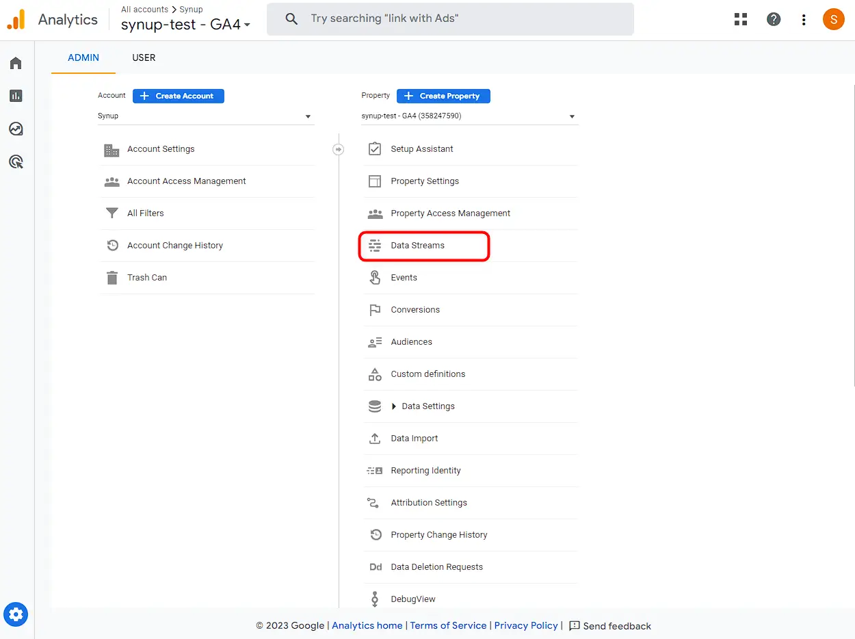The width and height of the screenshot is (855, 639).
Task: Open the Analytics home footer link
Action: pyautogui.click(x=367, y=625)
